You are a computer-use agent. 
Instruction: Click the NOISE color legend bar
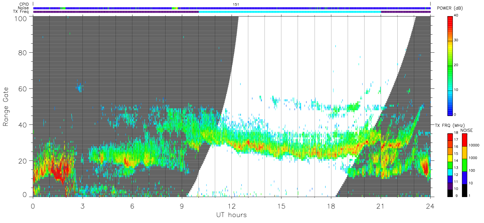(464, 165)
